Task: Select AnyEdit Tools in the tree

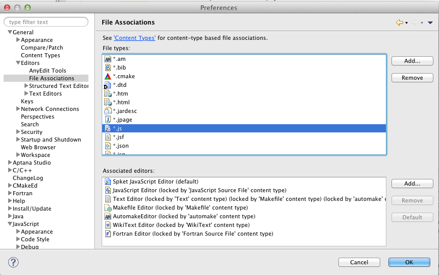Action: [48, 71]
